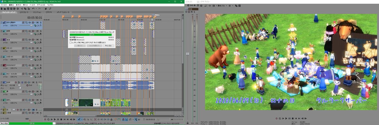Open the undo history dropdown arrow
The image size is (379, 125).
click(x=36, y=8)
